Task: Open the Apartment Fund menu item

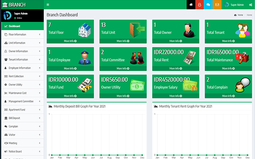Action: [22, 110]
